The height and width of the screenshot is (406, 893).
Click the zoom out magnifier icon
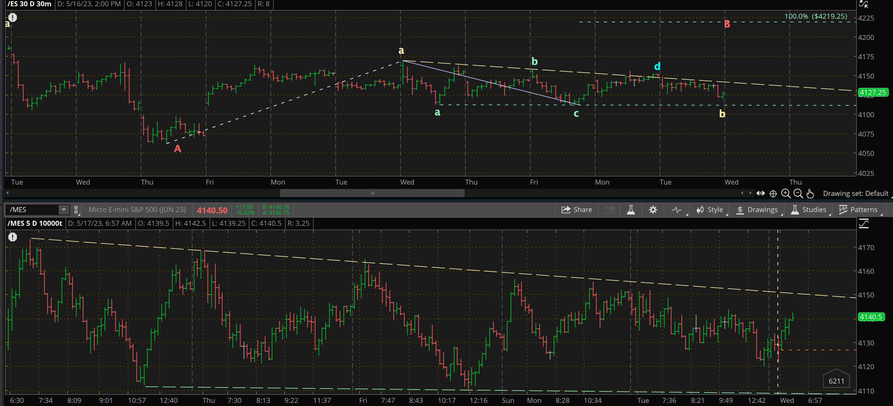pos(798,193)
